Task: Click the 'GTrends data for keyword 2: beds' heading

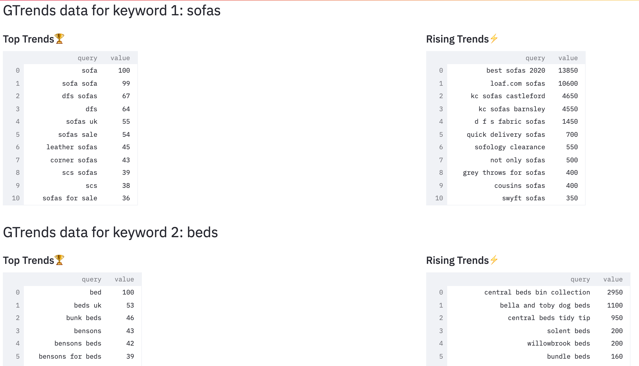Action: click(110, 232)
